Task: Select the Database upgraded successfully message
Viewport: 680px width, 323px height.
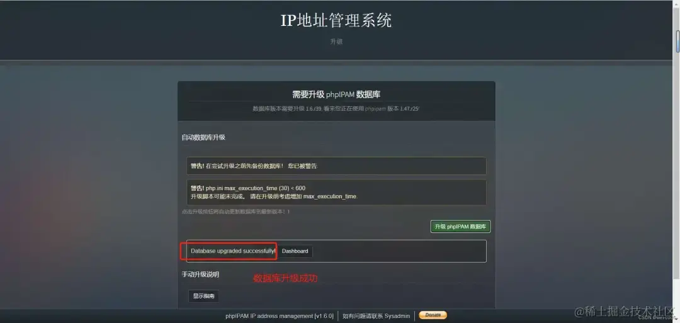Action: click(x=233, y=251)
